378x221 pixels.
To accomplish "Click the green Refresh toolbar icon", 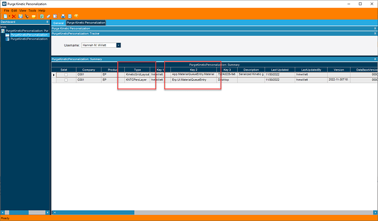I will (x=42, y=16).
